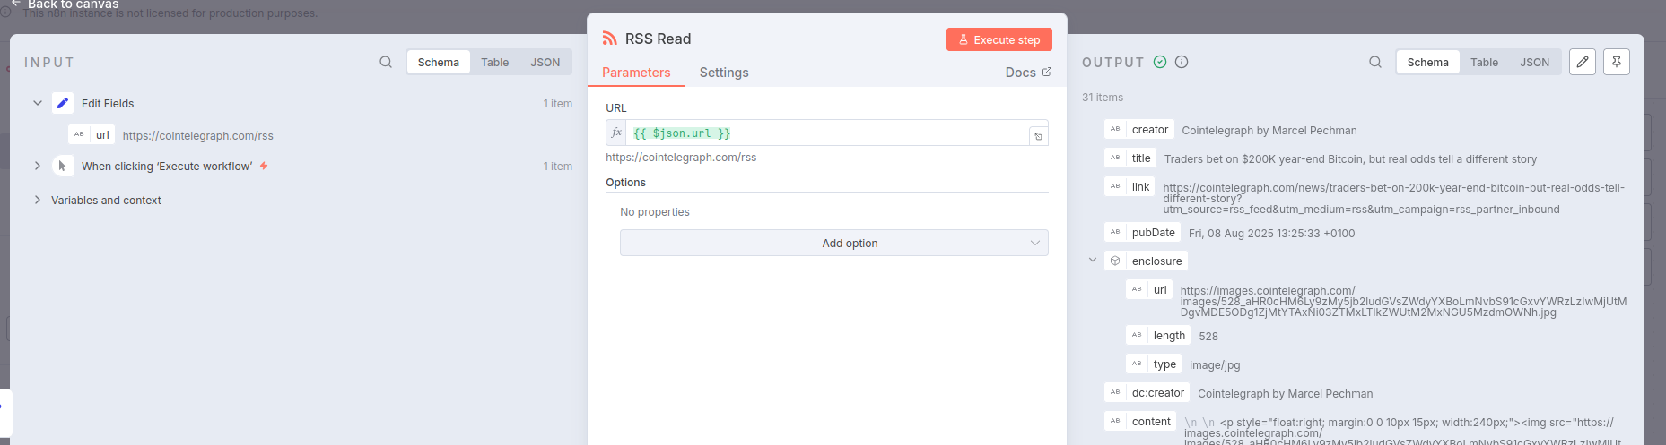The width and height of the screenshot is (1666, 445).
Task: Click the lightning bolt trigger icon
Action: tap(264, 166)
